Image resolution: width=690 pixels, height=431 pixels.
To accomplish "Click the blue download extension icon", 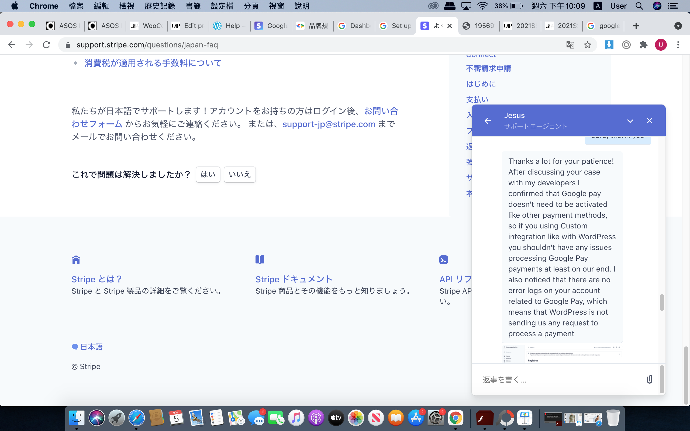I will tap(609, 45).
